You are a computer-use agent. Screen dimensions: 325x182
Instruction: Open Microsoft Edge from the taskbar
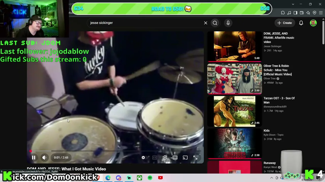(x=108, y=178)
